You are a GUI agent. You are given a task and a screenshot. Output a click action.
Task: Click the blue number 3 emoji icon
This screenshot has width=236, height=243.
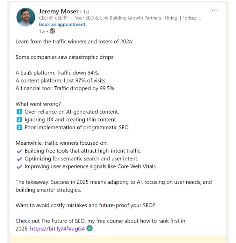tap(19, 127)
